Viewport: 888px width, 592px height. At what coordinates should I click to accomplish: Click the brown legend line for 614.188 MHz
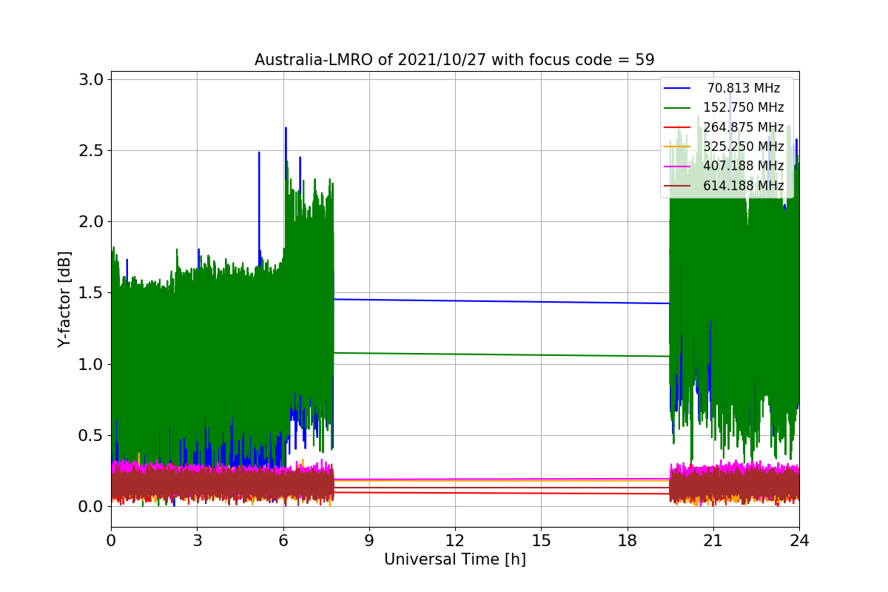point(677,186)
